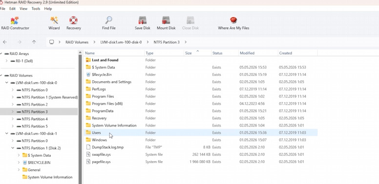Click the 1 966 080 KB size value
379x184 pixels.
(x=200, y=162)
